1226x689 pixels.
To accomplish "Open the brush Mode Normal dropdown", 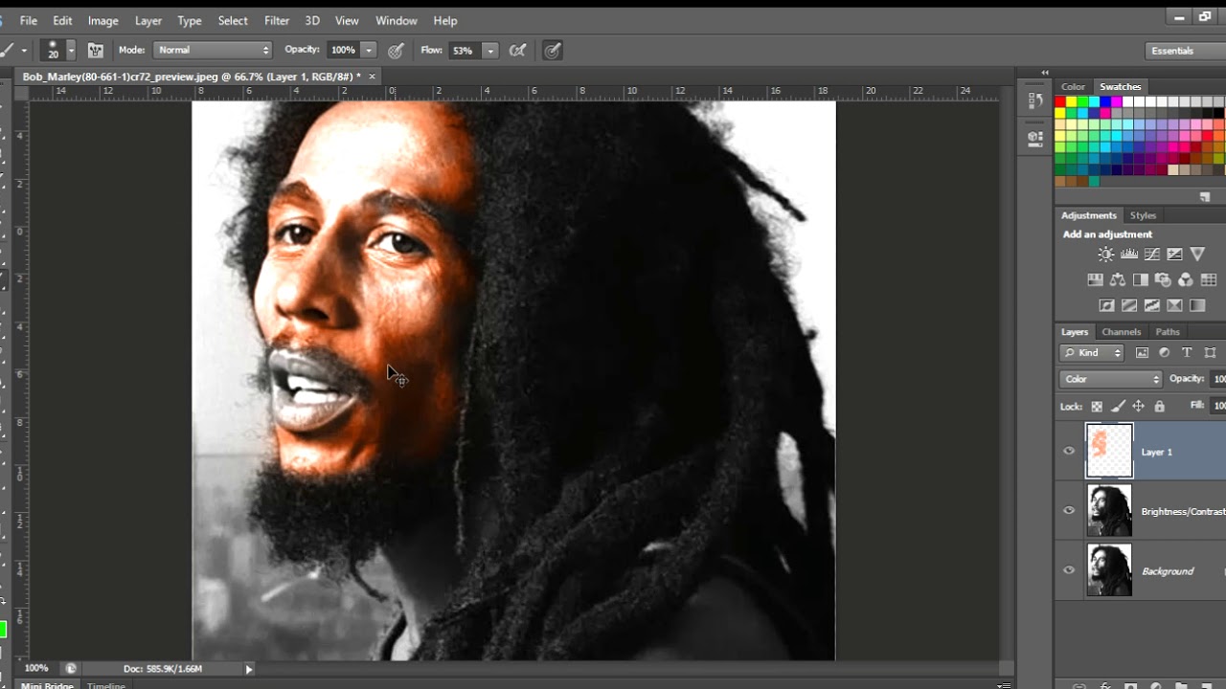I will point(213,50).
